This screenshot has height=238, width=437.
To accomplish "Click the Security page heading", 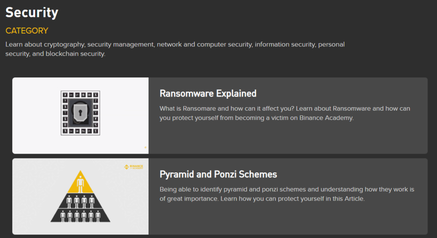I will (x=32, y=12).
